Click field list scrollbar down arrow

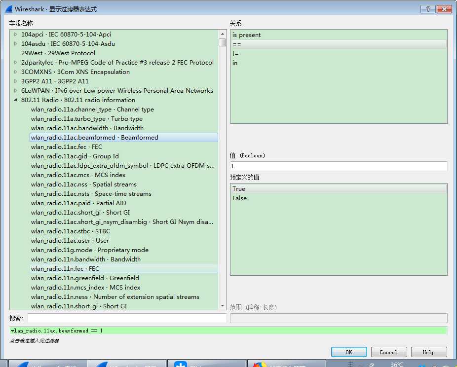click(223, 306)
